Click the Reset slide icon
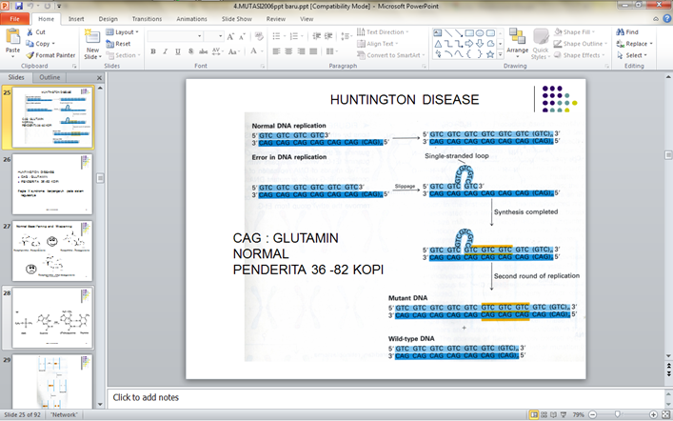 [109, 44]
